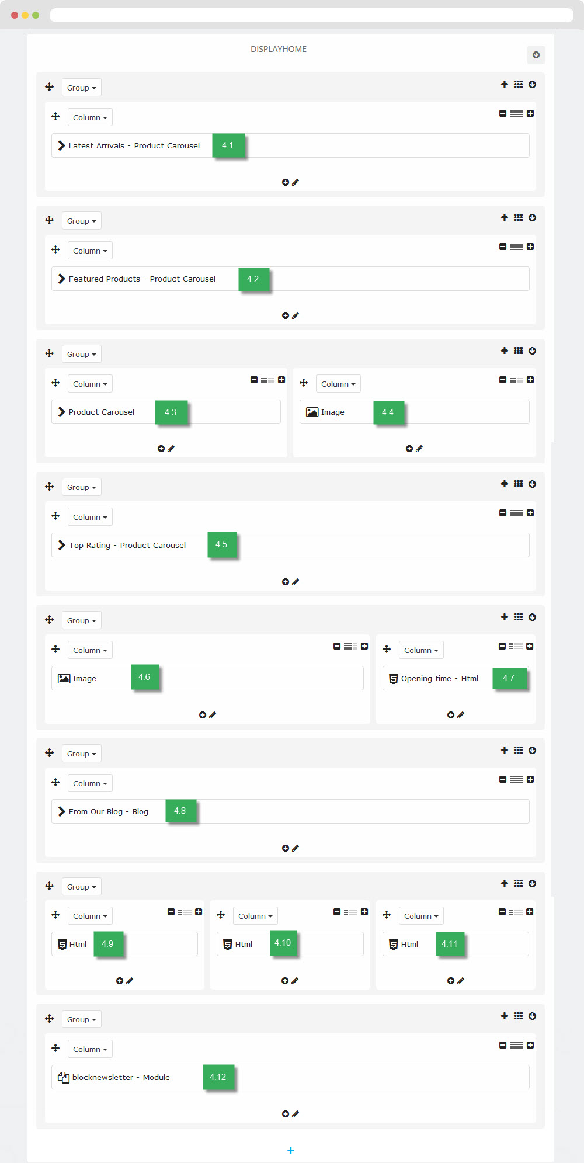Click move handle of the Opening time column
Image resolution: width=584 pixels, height=1163 pixels.
point(387,649)
